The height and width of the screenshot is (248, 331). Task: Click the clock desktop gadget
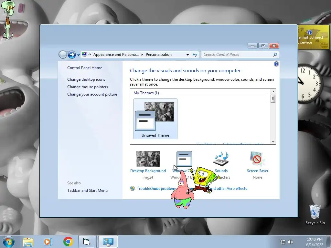[310, 84]
